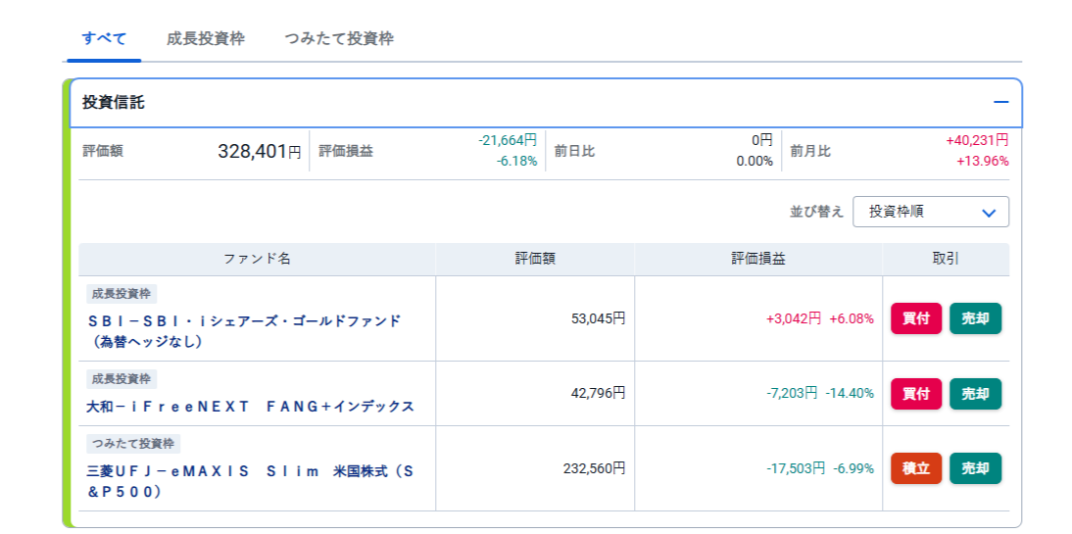Open 三菱UFJ-eMAXIS Slim 米国株式 fund link

pos(250,481)
